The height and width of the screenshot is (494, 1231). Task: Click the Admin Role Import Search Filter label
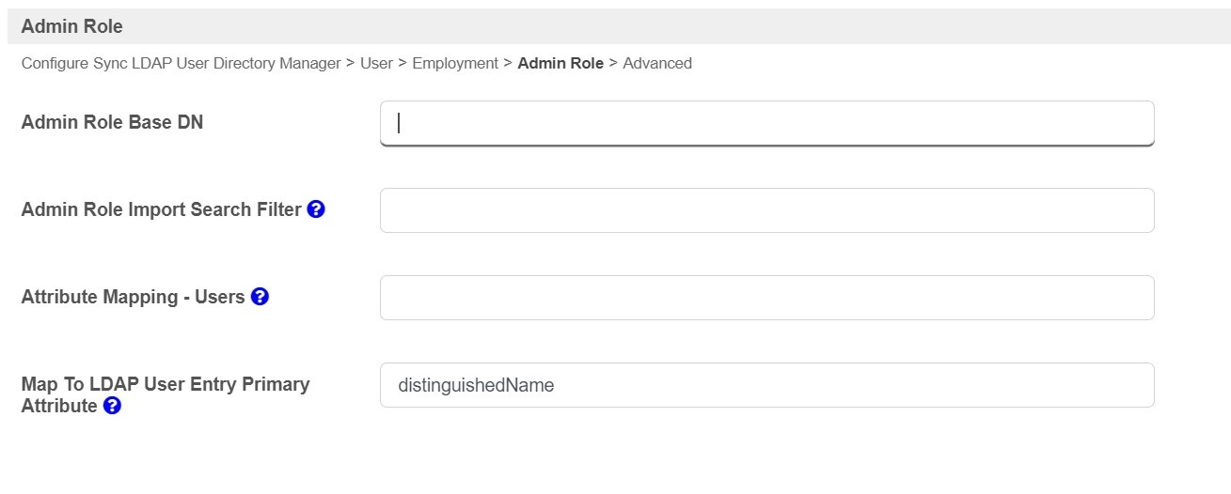pos(161,209)
